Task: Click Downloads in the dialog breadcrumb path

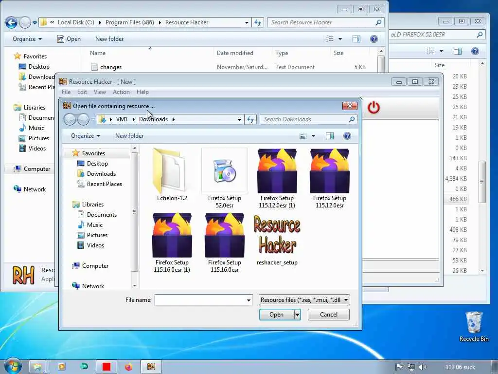Action: (153, 119)
